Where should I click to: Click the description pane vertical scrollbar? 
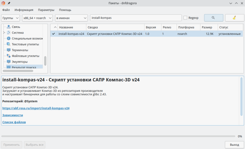click(241, 96)
